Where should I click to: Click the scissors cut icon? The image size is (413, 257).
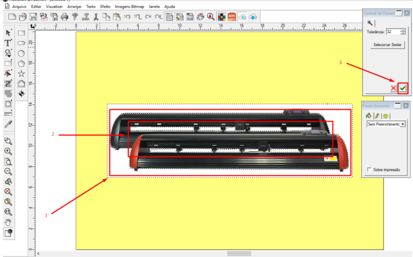96,17
